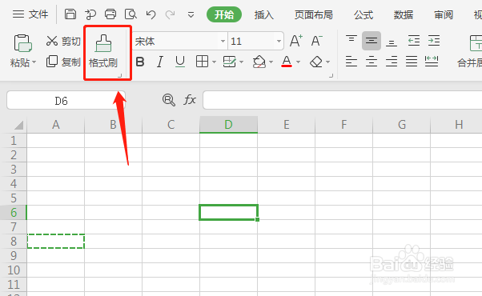Switch to the 开始 tab
482x296 pixels.
224,14
